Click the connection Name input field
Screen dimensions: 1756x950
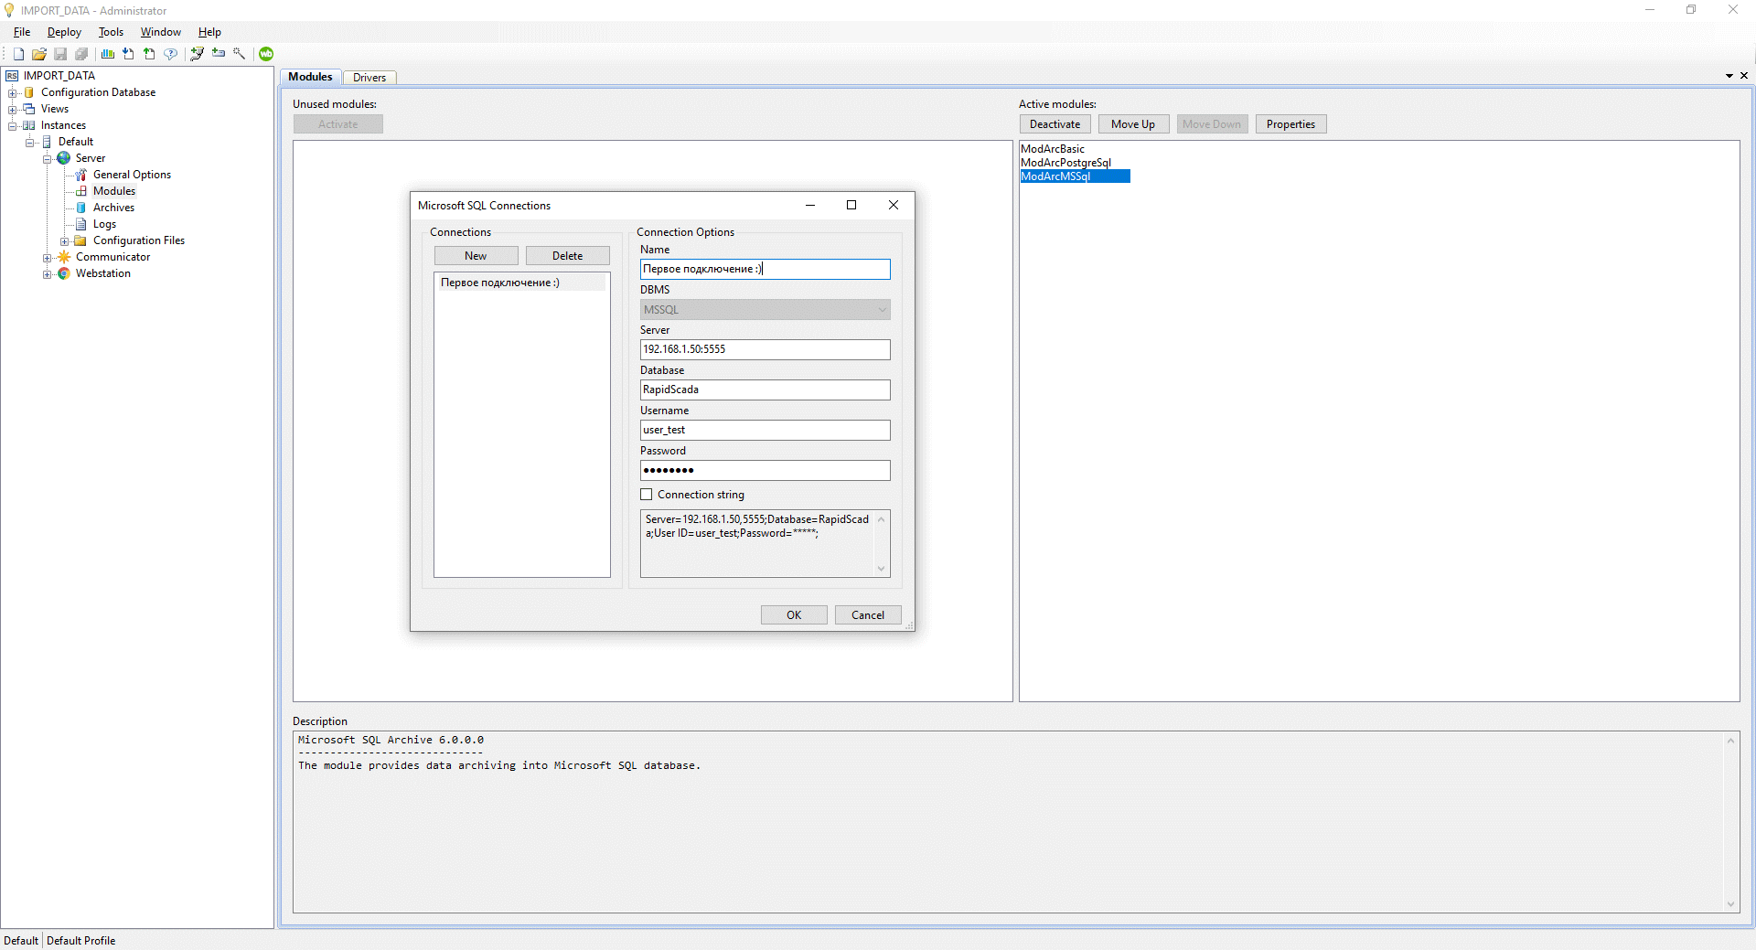point(765,269)
